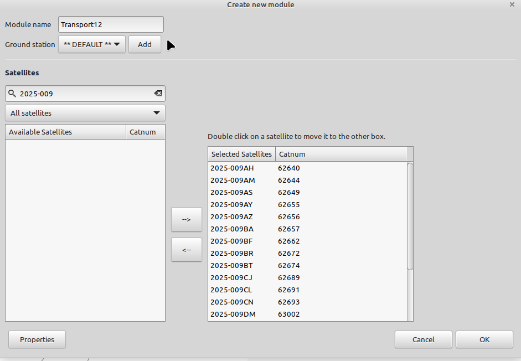Sort by Selected Satellites column header
The width and height of the screenshot is (521, 361).
coord(241,154)
